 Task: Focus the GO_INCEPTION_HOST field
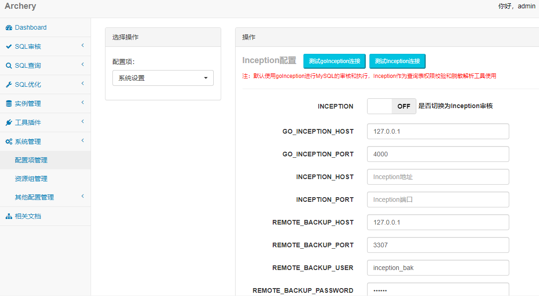tap(438, 131)
